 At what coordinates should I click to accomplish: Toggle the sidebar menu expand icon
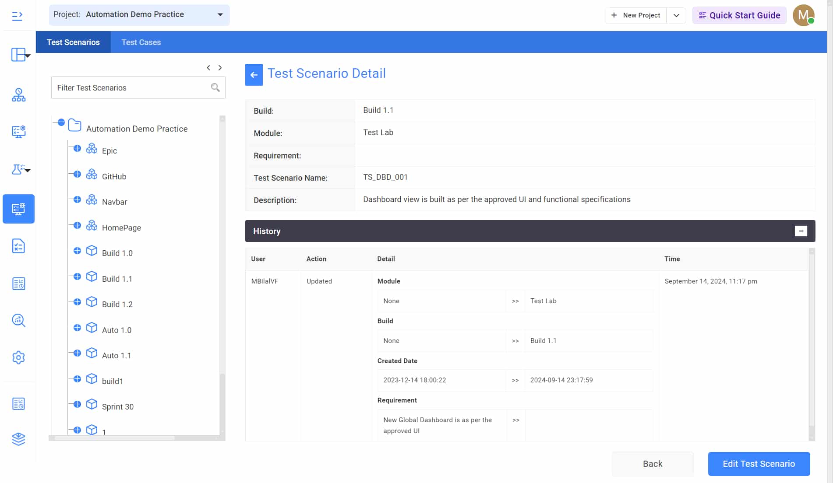pos(17,16)
